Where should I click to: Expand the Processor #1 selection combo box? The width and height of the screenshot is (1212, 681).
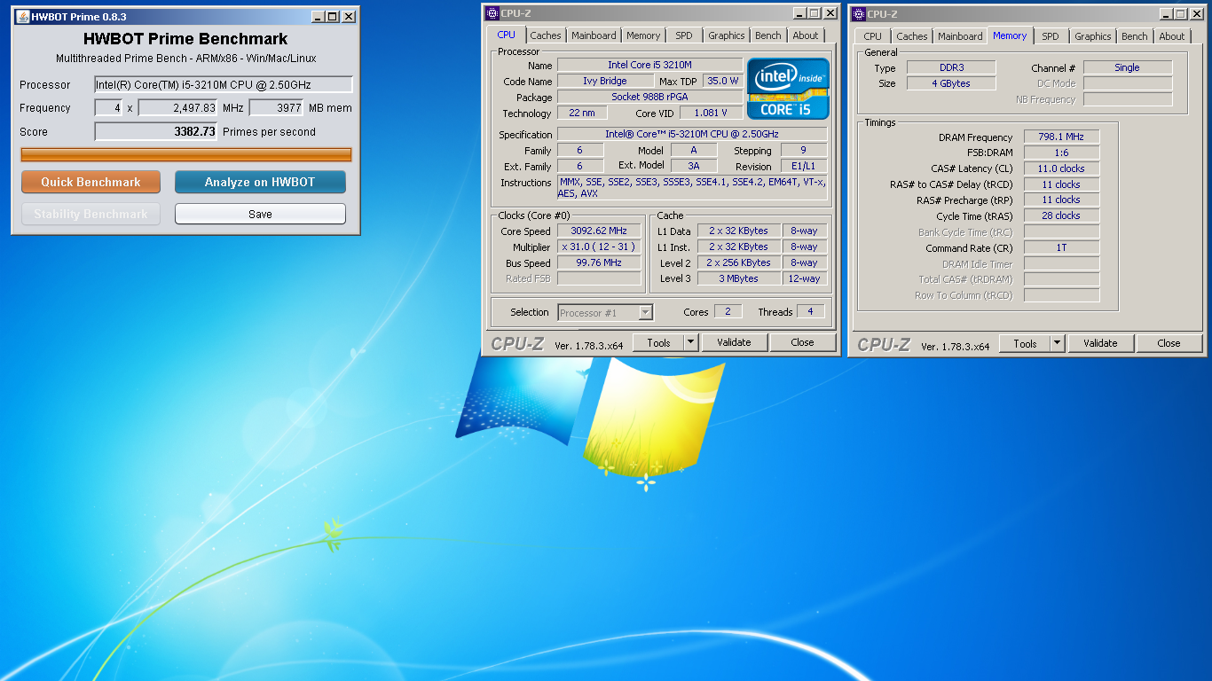pos(645,312)
